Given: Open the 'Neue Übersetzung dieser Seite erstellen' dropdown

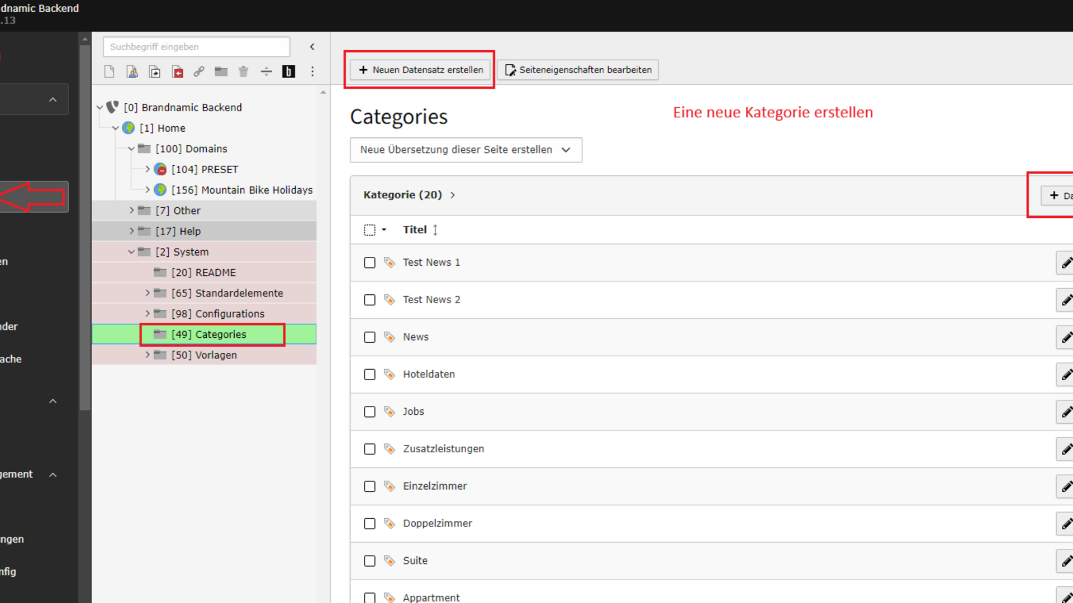Looking at the screenshot, I should coord(466,150).
